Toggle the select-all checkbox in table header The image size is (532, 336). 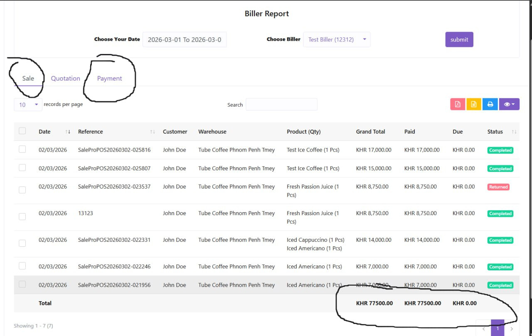22,131
